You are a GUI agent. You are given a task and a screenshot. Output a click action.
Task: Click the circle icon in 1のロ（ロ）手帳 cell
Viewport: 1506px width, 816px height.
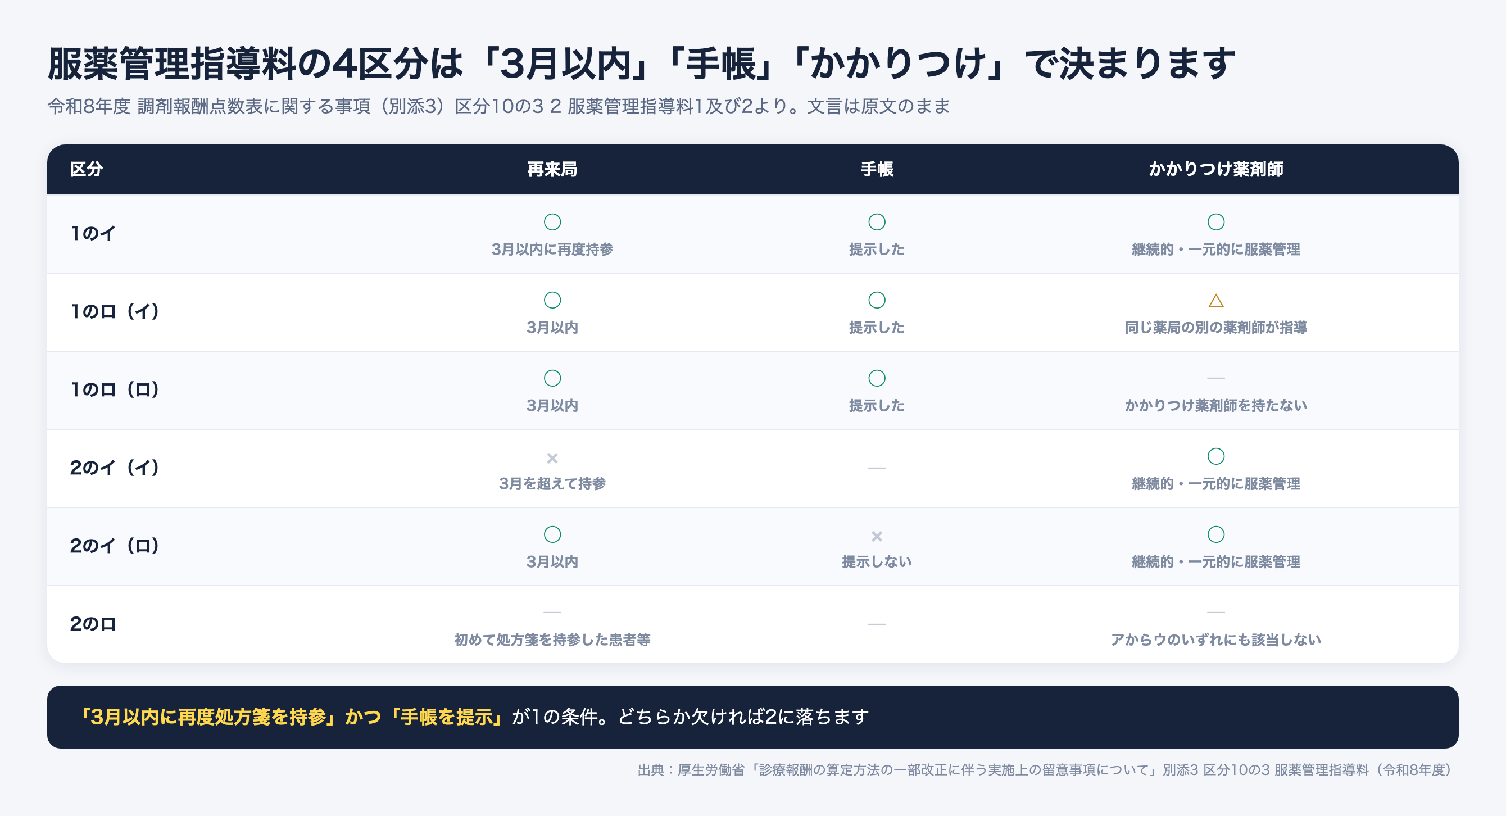[x=877, y=378]
